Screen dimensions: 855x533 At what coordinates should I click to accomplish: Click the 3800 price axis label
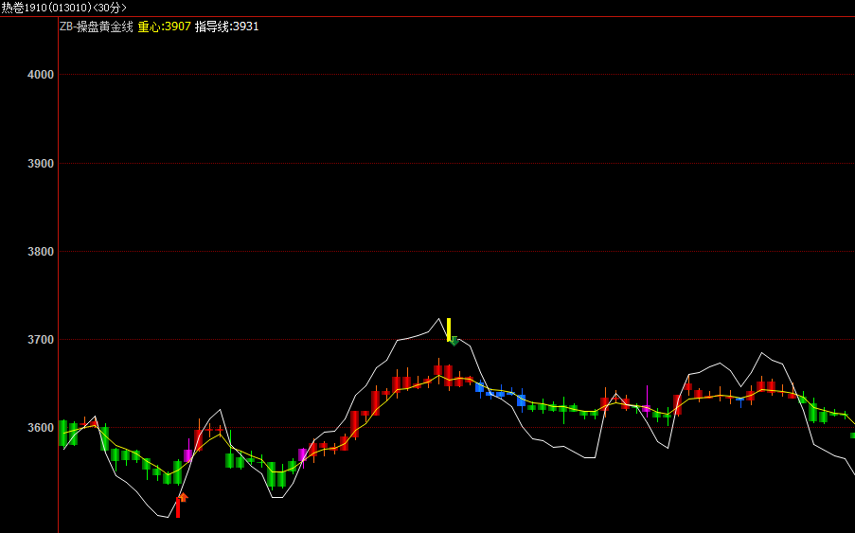tap(41, 252)
